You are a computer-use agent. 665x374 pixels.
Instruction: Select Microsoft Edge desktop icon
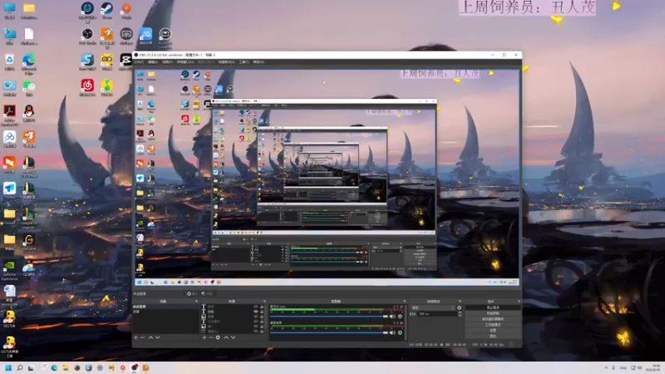tap(29, 64)
